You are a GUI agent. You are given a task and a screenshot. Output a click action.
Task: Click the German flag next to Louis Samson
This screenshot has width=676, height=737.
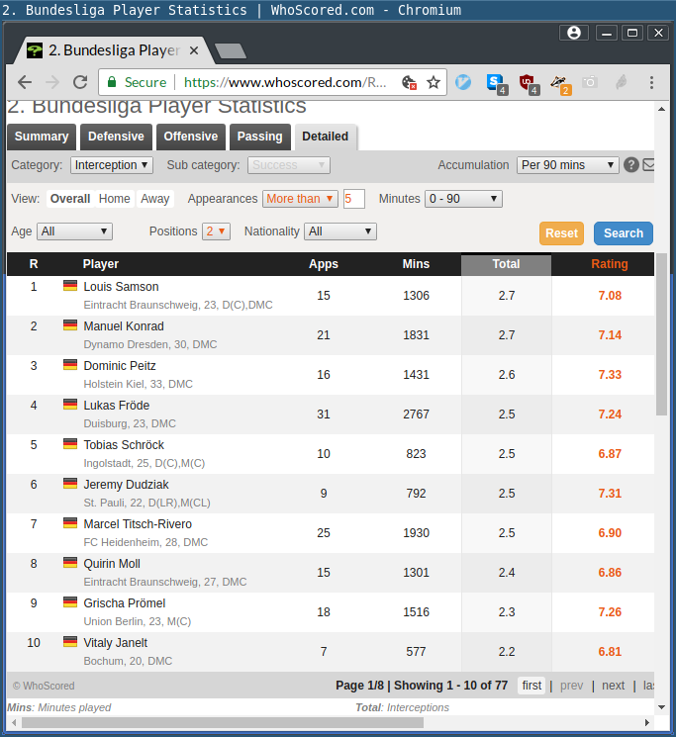(x=70, y=285)
